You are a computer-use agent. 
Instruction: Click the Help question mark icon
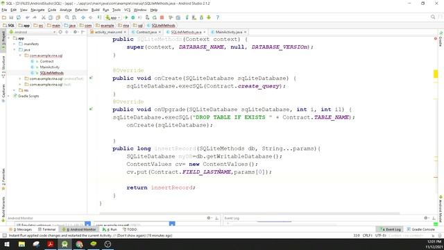(x=217, y=17)
